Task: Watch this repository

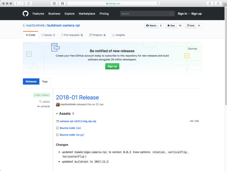Action: (x=151, y=25)
